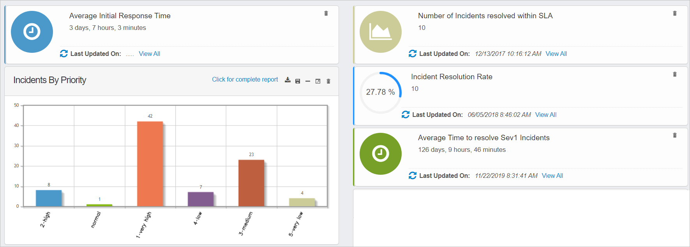The height and width of the screenshot is (247, 690).
Task: Delete the Average Initial Response Time widget
Action: click(x=326, y=13)
